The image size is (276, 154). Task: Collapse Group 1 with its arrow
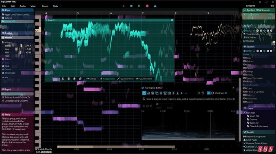(46, 20)
